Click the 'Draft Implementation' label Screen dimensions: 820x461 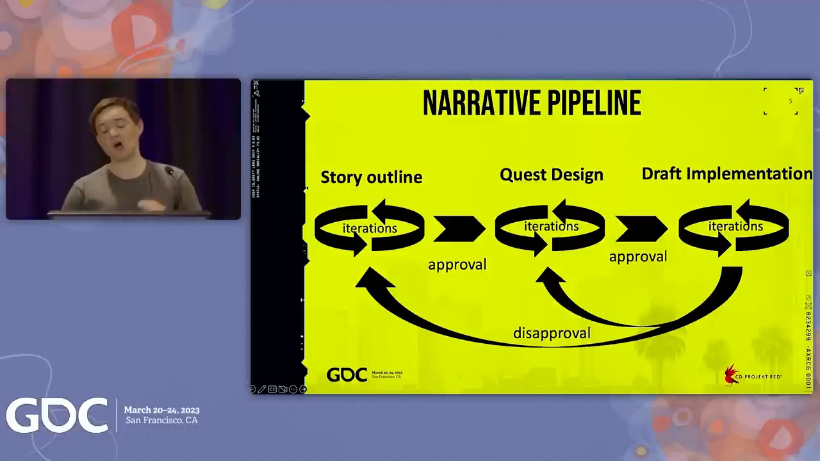pos(726,173)
